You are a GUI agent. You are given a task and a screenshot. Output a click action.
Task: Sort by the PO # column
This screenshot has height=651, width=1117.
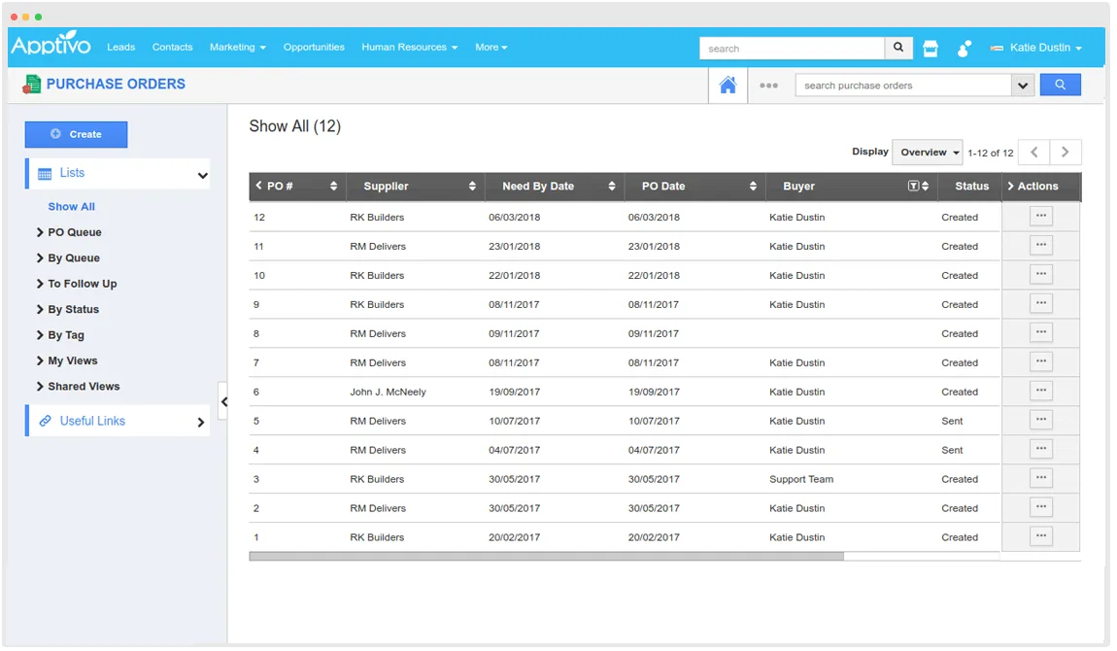[x=335, y=187]
